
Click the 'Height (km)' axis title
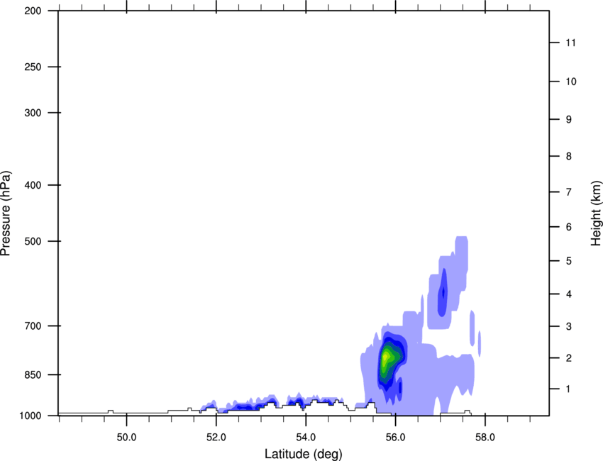[x=597, y=213]
